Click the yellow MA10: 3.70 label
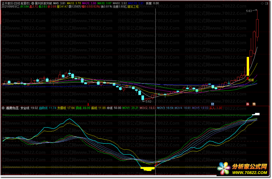 74,3
